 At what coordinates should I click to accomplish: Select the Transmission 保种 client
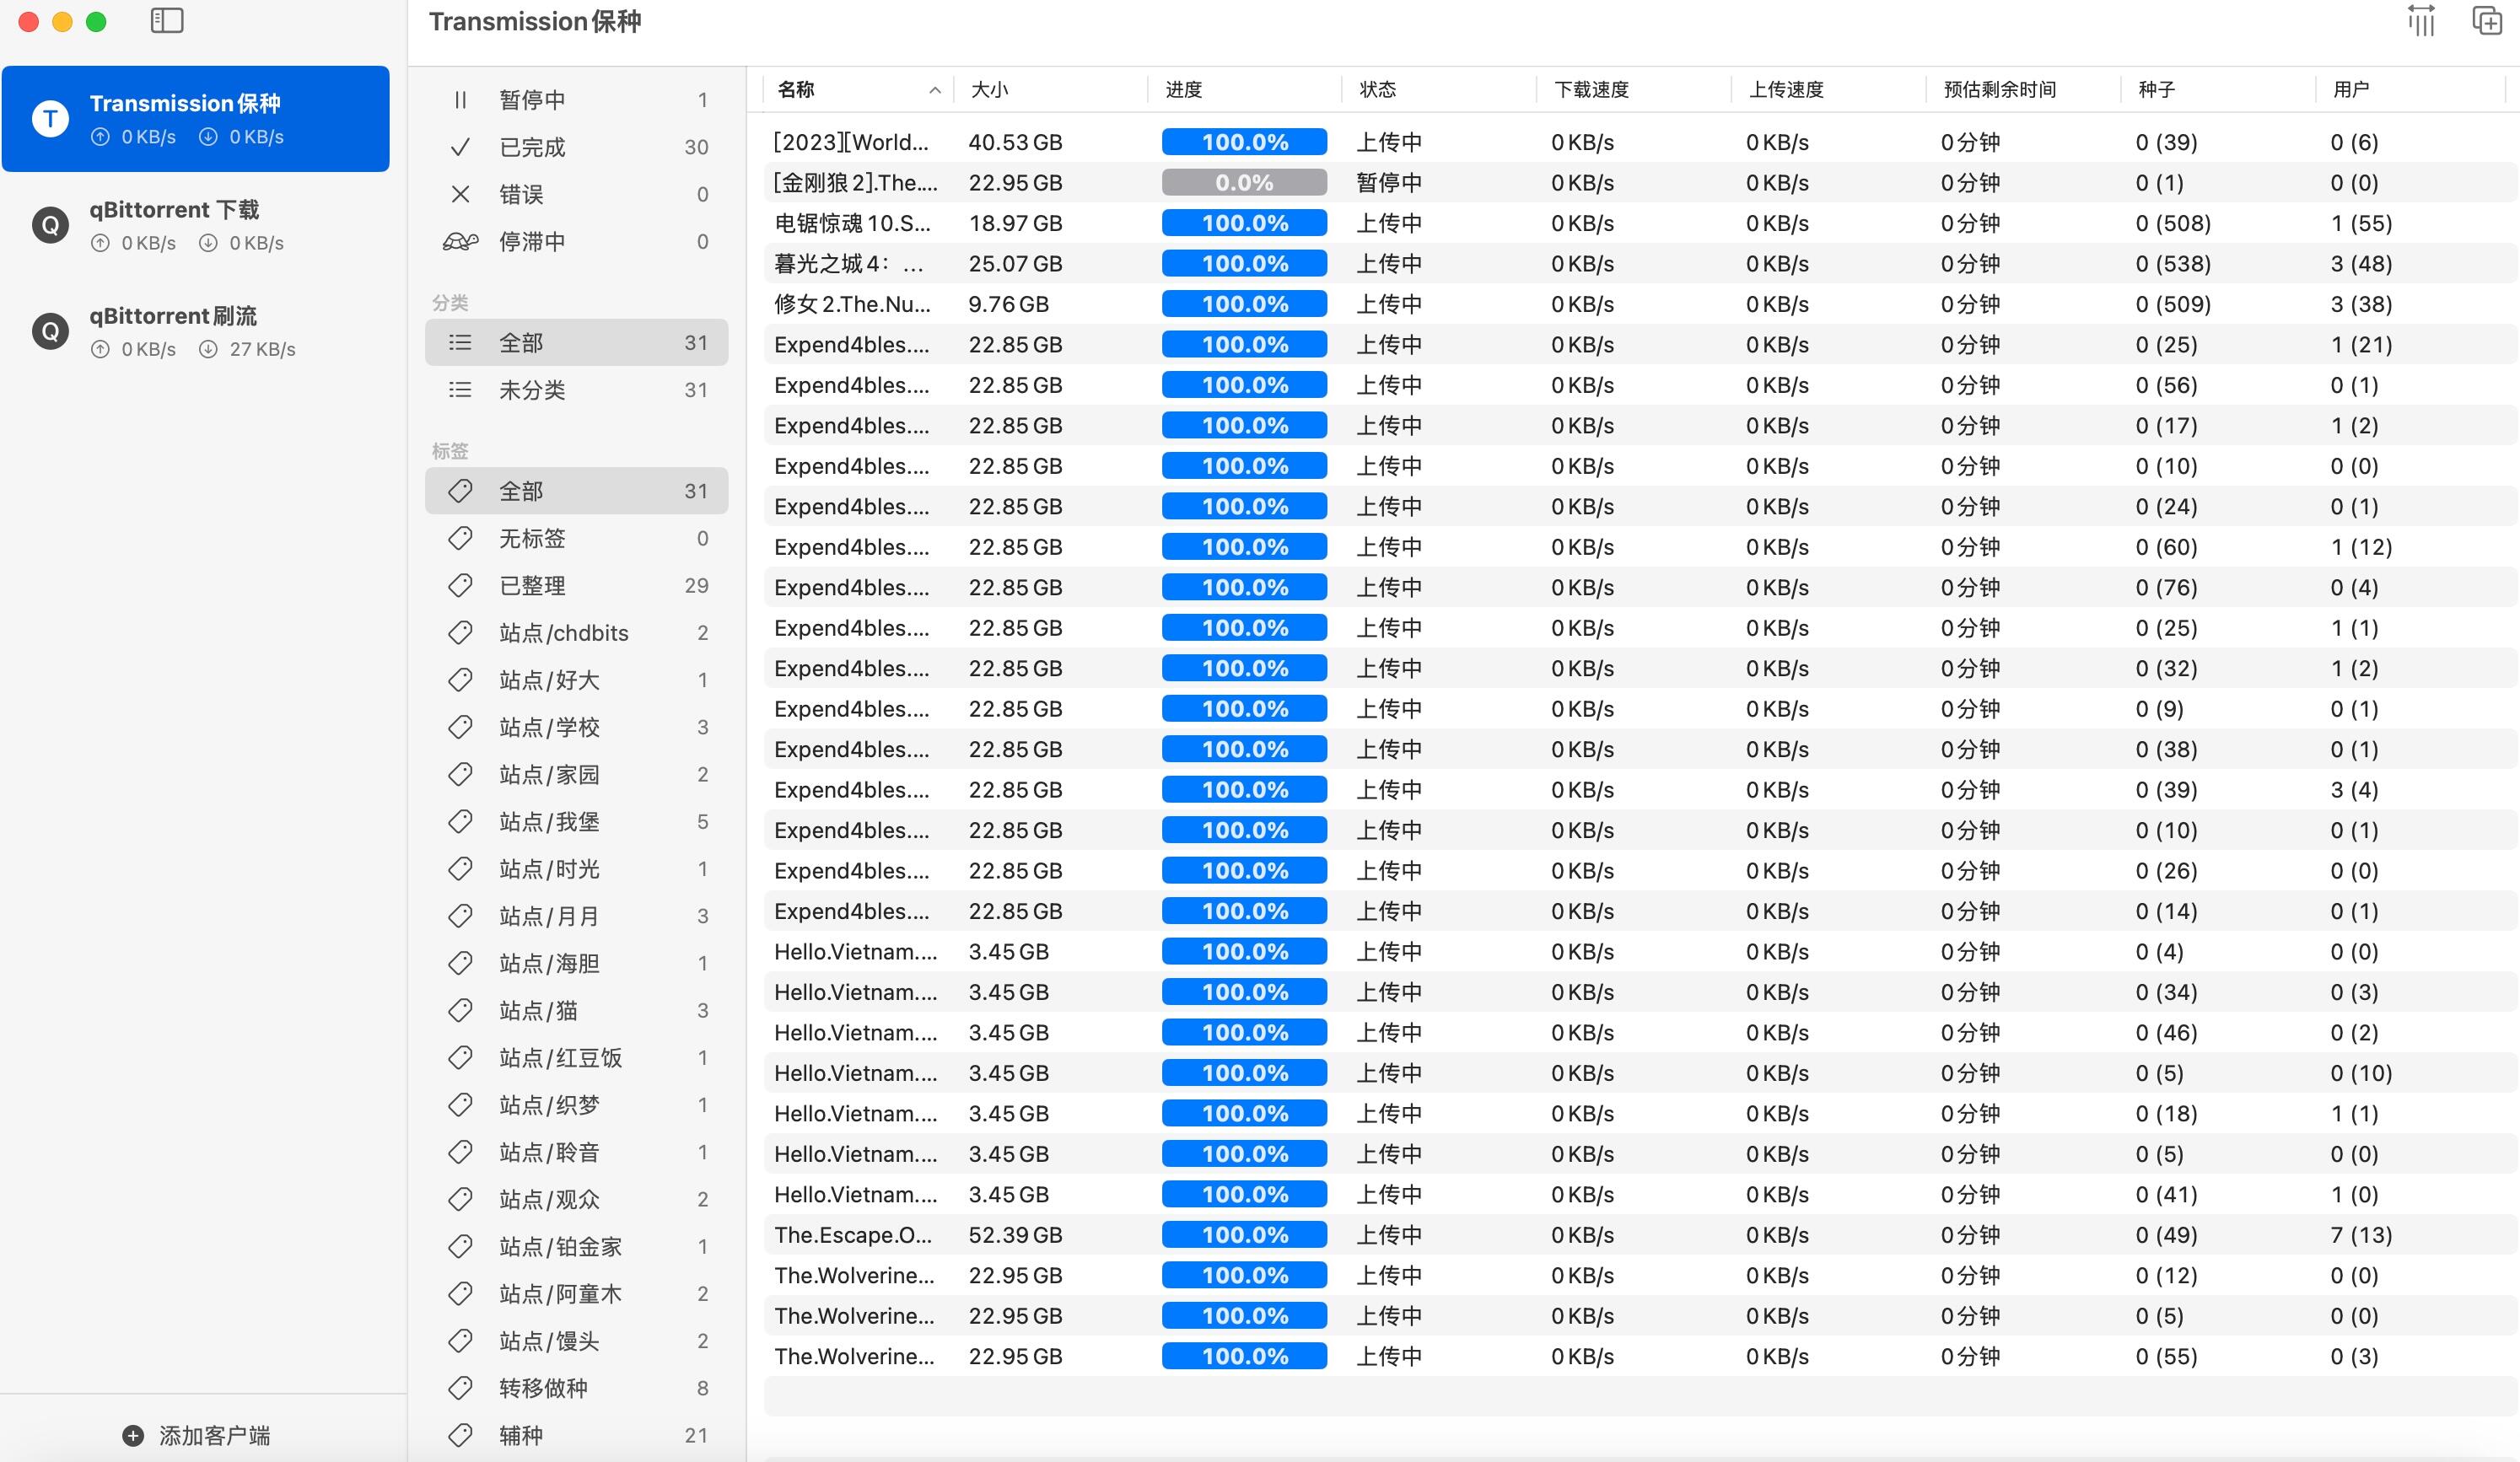pos(196,119)
